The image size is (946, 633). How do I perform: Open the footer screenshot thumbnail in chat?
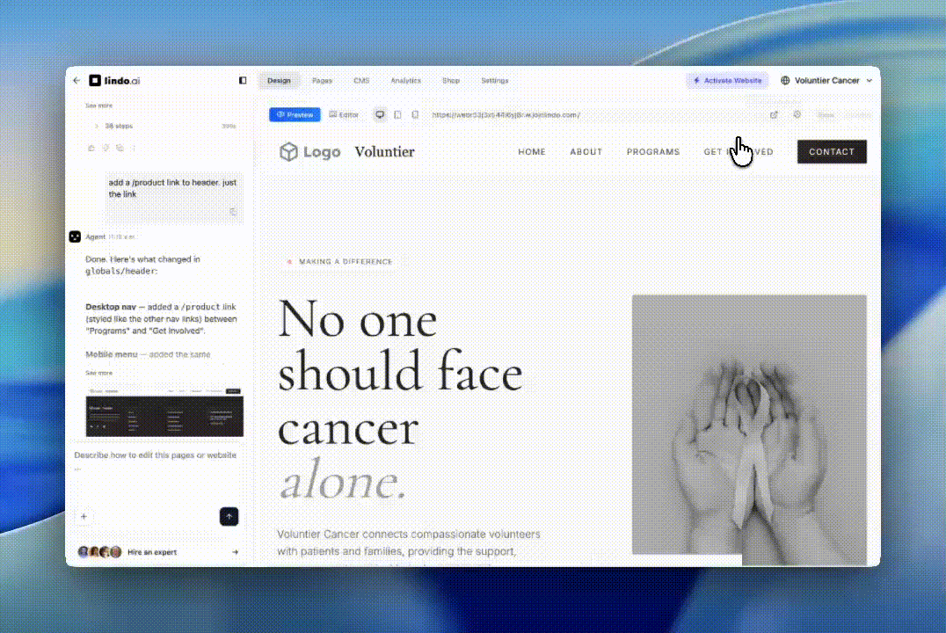[164, 412]
